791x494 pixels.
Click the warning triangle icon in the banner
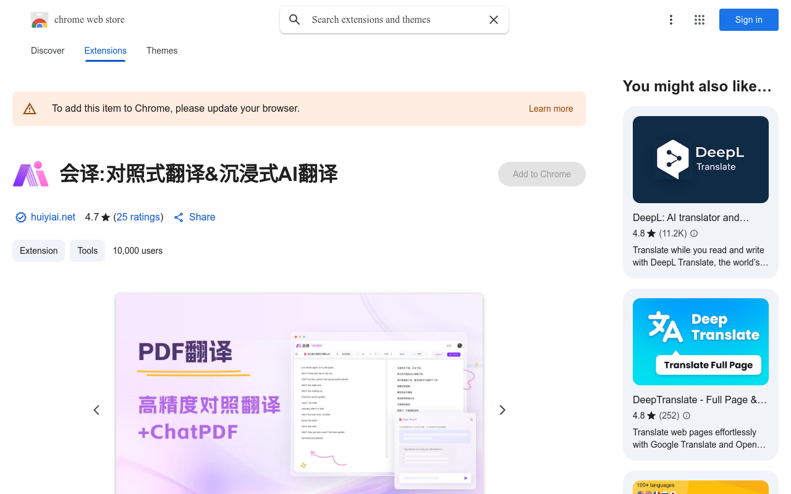(29, 108)
